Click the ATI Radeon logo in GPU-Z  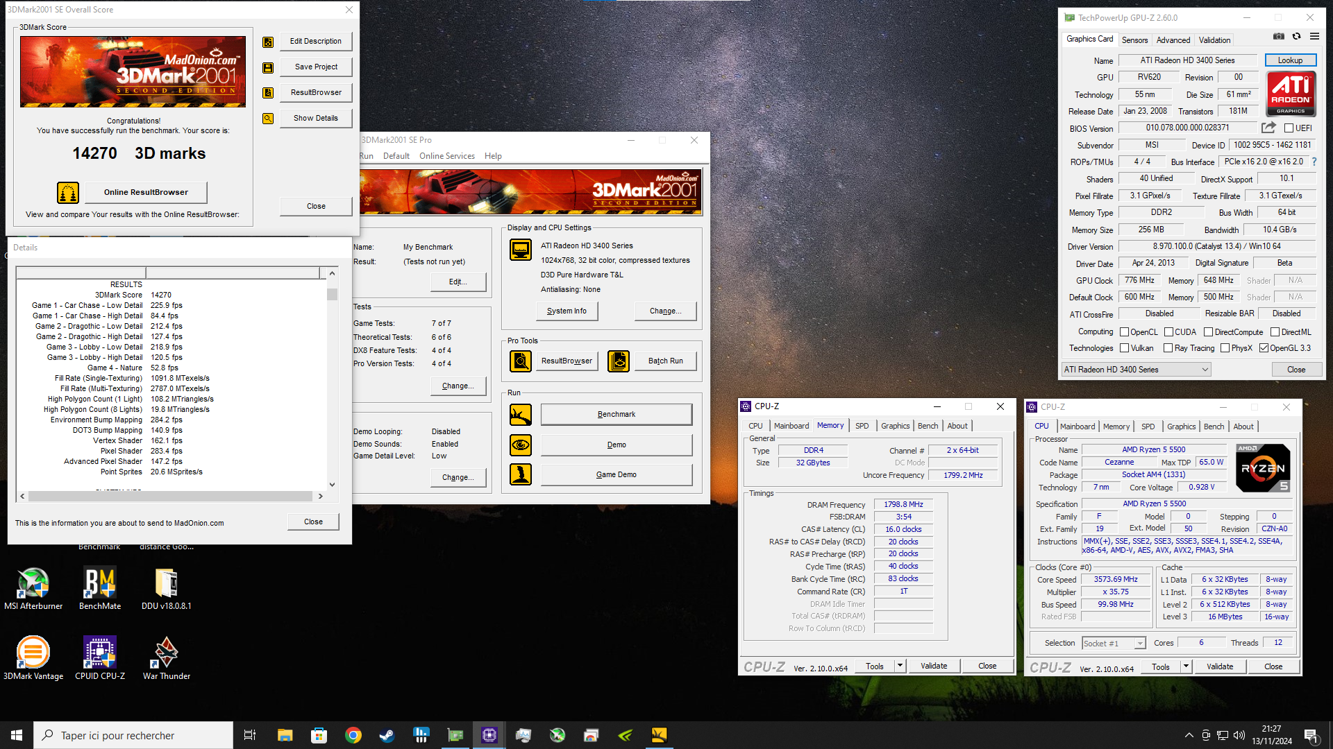pyautogui.click(x=1291, y=94)
